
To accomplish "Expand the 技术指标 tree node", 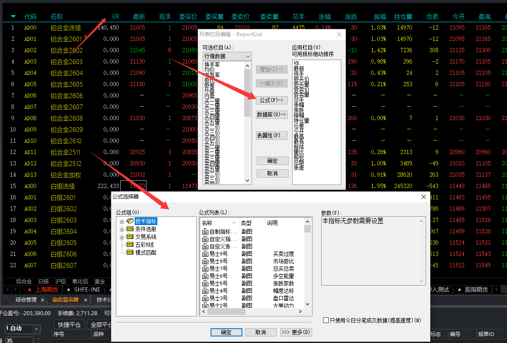I will click(122, 222).
